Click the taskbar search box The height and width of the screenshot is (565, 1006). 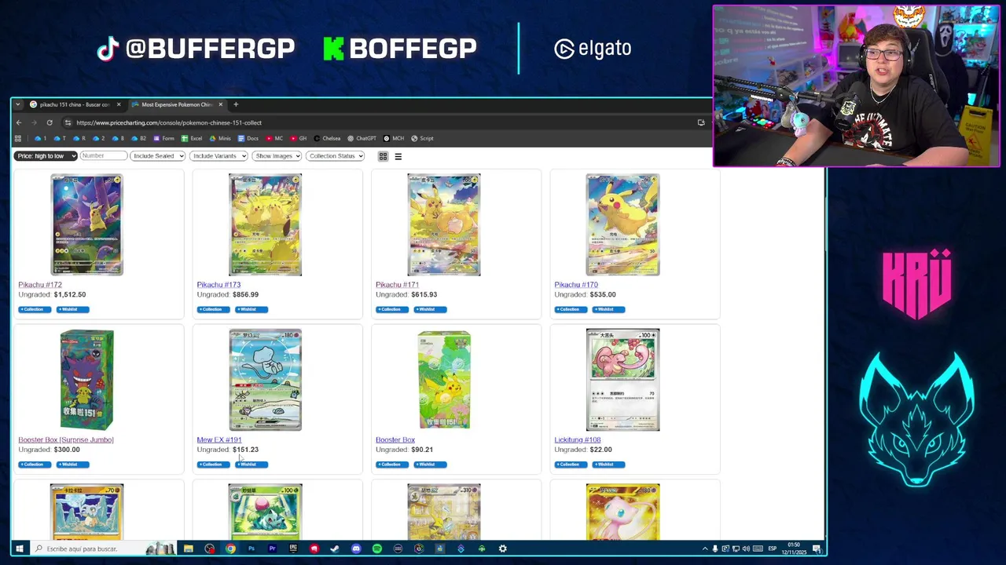click(102, 549)
